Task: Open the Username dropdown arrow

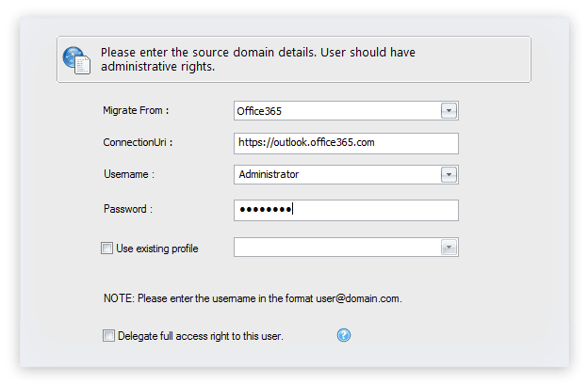Action: point(449,174)
